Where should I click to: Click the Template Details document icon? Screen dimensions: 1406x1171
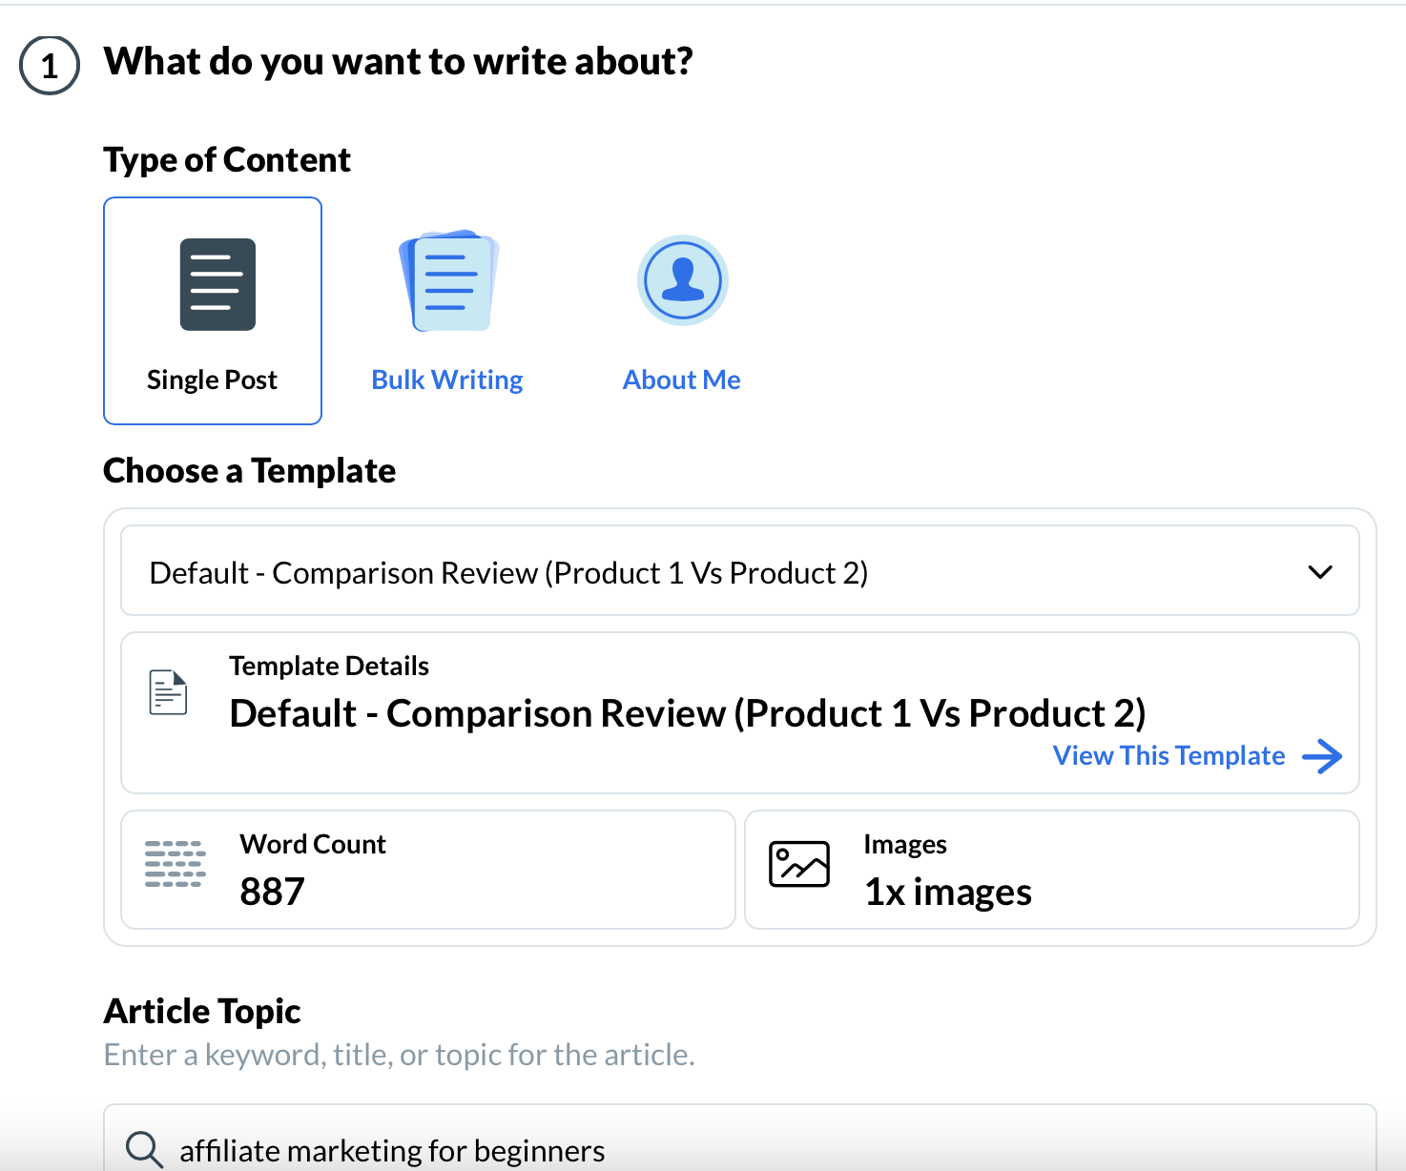tap(169, 692)
